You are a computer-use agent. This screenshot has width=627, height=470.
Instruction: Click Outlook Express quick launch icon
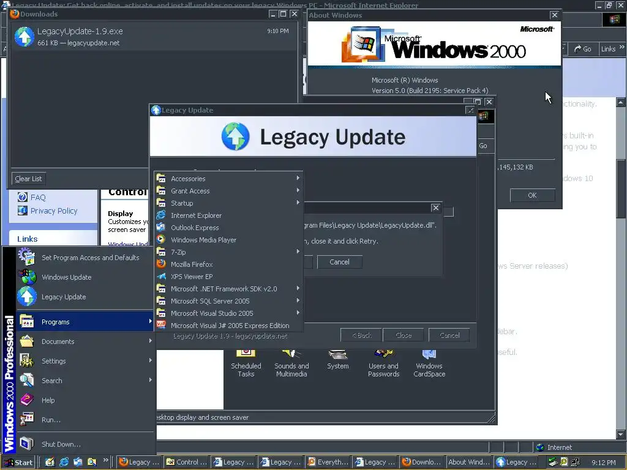click(78, 462)
